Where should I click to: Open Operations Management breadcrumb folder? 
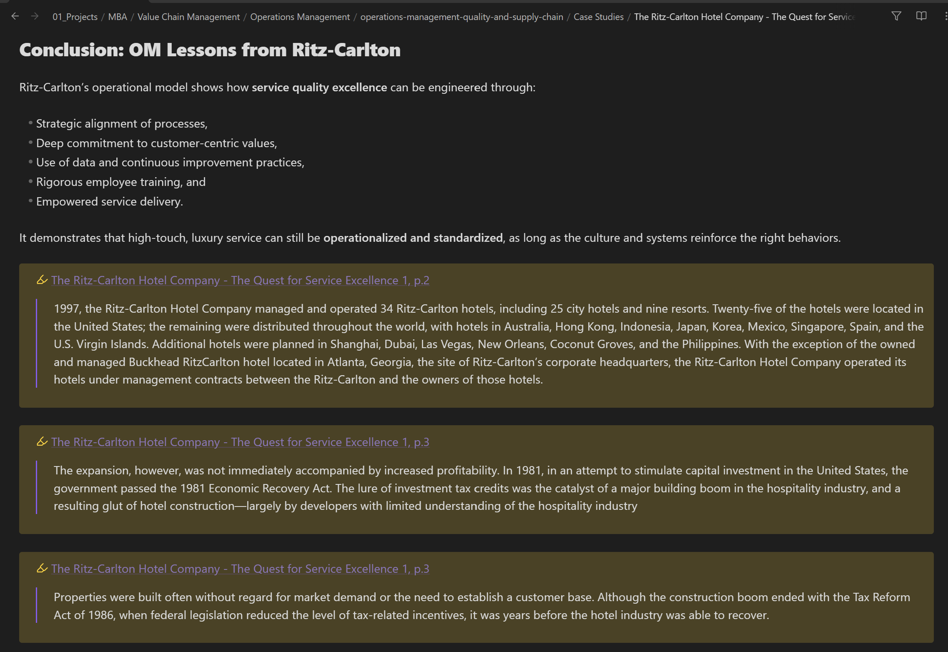(300, 17)
